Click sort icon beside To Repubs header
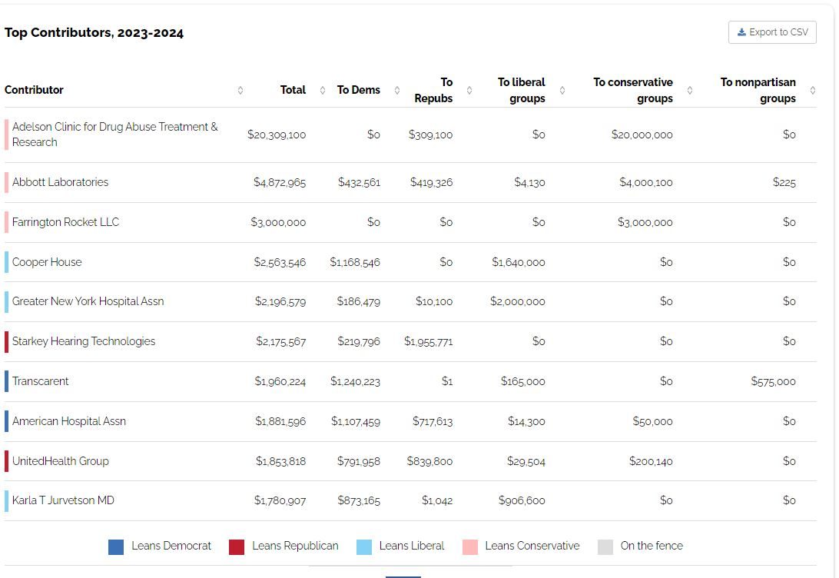The image size is (839, 578). (x=469, y=91)
